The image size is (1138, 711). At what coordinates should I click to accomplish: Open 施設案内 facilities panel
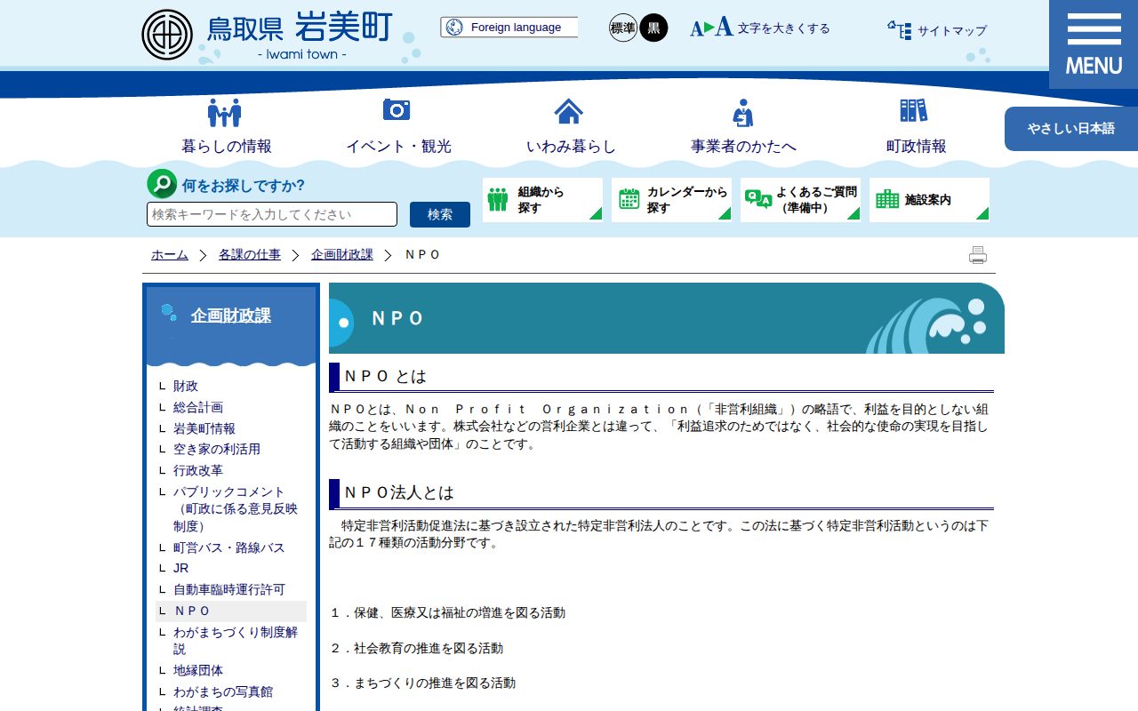929,200
